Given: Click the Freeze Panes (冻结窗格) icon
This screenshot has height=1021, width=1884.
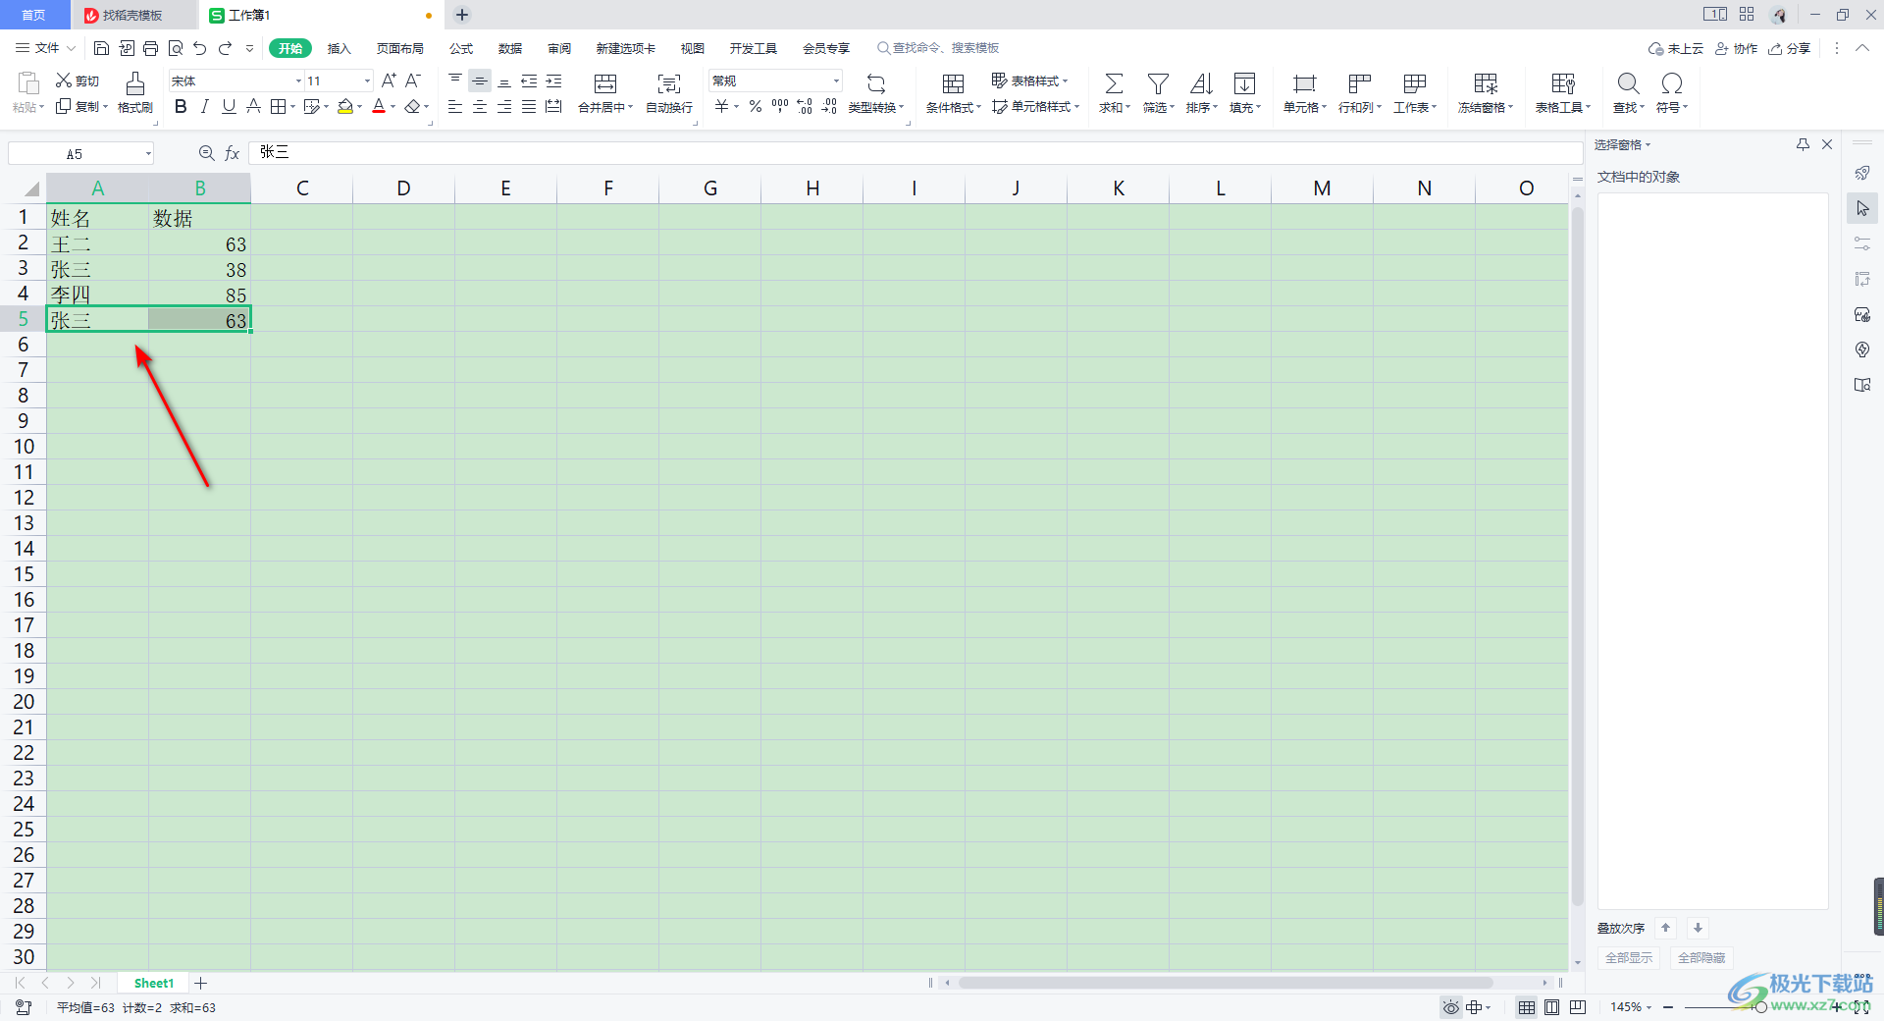Looking at the screenshot, I should tap(1486, 83).
